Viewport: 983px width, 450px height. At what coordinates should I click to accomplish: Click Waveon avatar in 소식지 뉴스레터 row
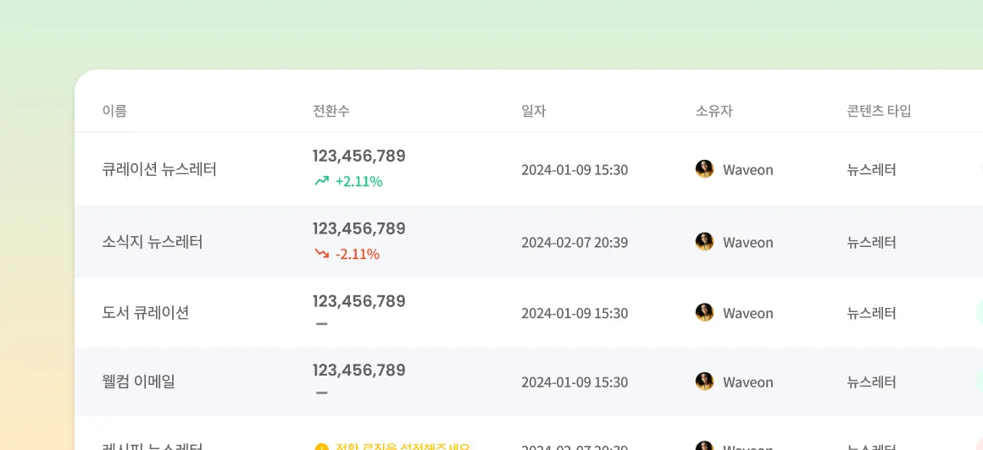pyautogui.click(x=705, y=242)
